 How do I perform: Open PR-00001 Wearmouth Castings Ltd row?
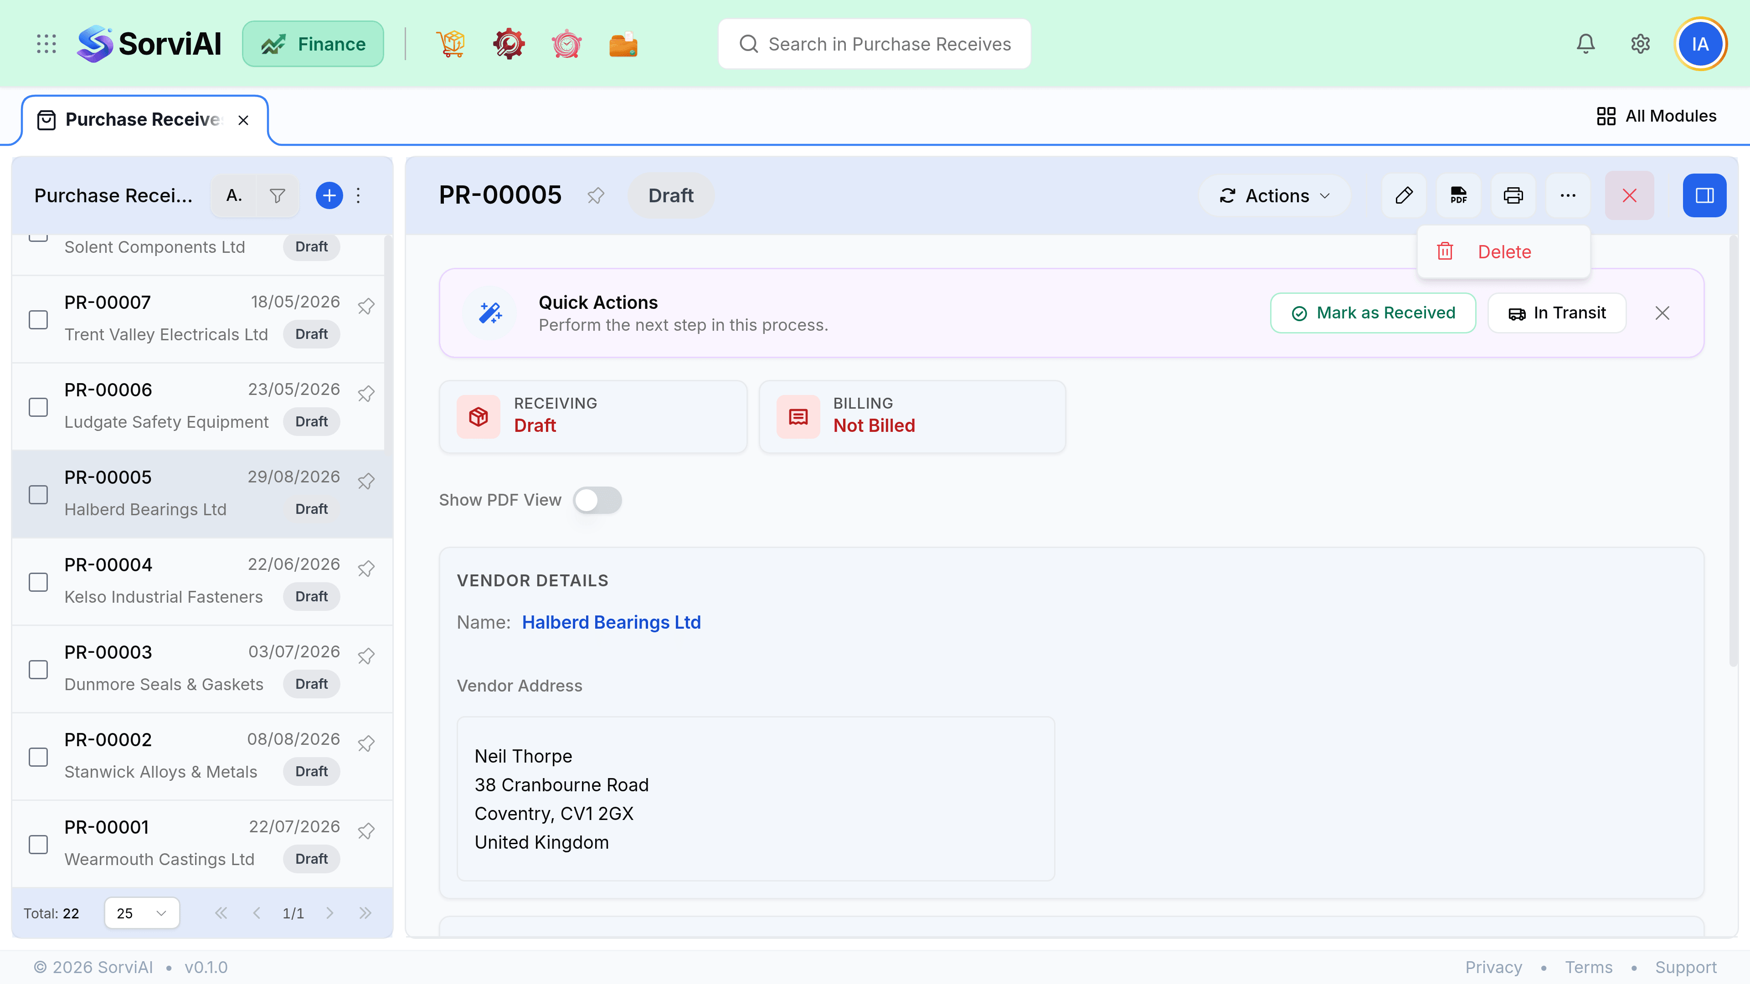tap(202, 844)
